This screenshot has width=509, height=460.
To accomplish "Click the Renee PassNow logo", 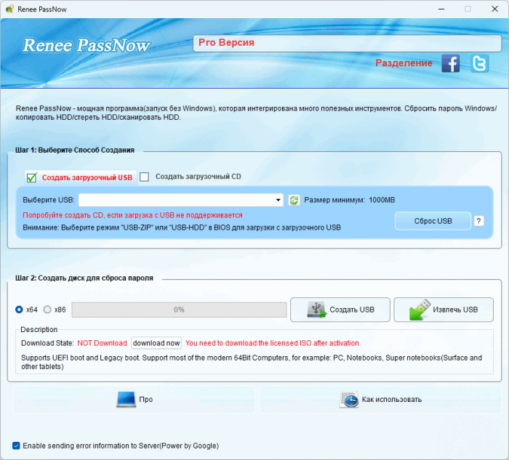I will coord(86,45).
